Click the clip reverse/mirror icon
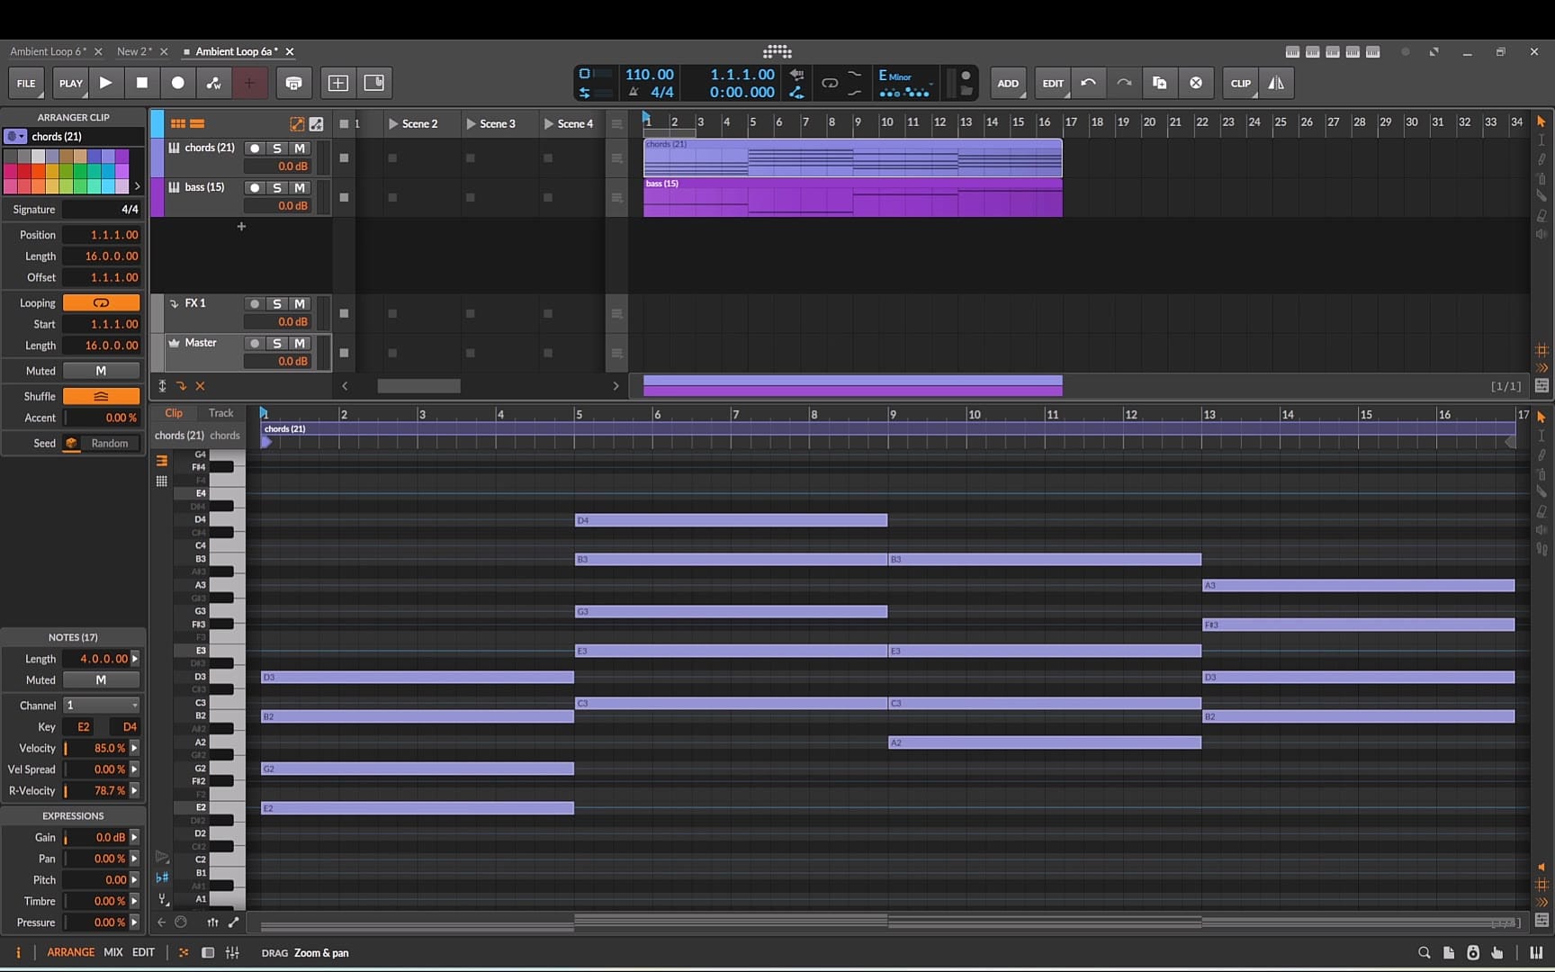1555x972 pixels. coord(1276,83)
